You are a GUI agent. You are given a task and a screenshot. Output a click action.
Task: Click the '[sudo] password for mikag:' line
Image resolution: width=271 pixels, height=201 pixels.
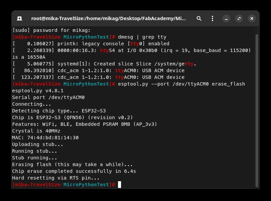(x=51, y=30)
